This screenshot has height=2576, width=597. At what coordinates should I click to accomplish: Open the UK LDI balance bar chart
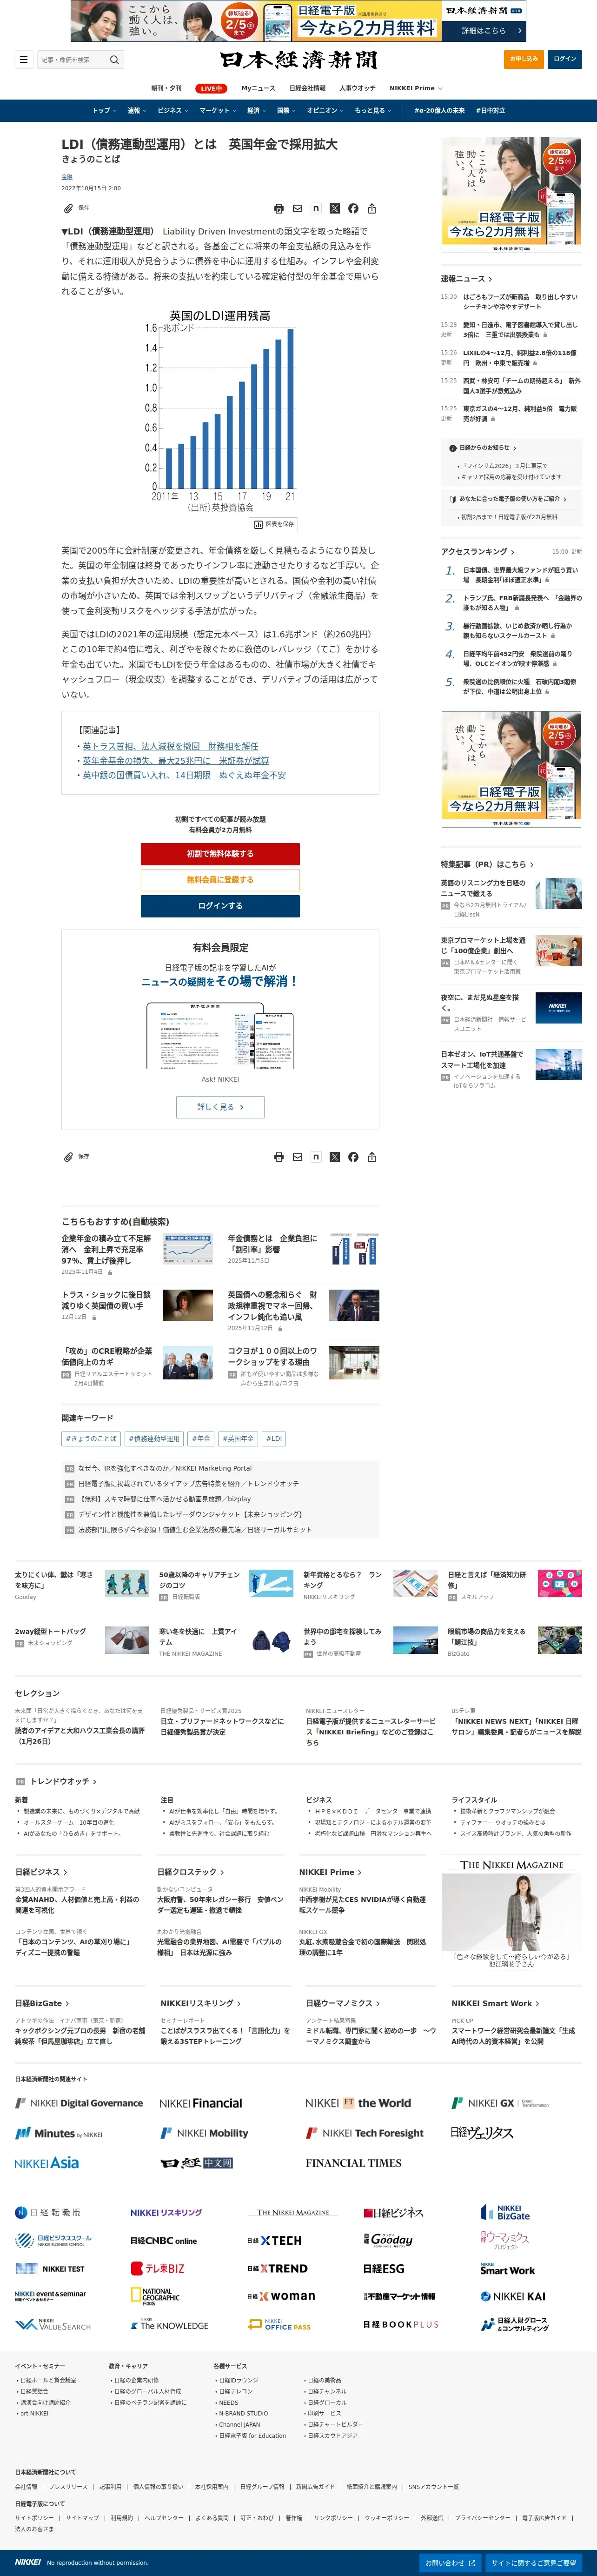point(220,411)
